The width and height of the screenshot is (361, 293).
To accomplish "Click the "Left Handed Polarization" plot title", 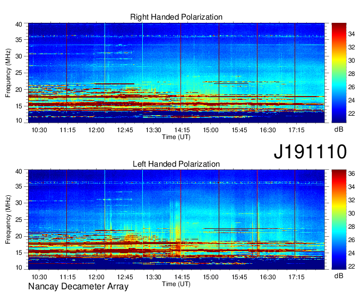I will click(x=176, y=164).
